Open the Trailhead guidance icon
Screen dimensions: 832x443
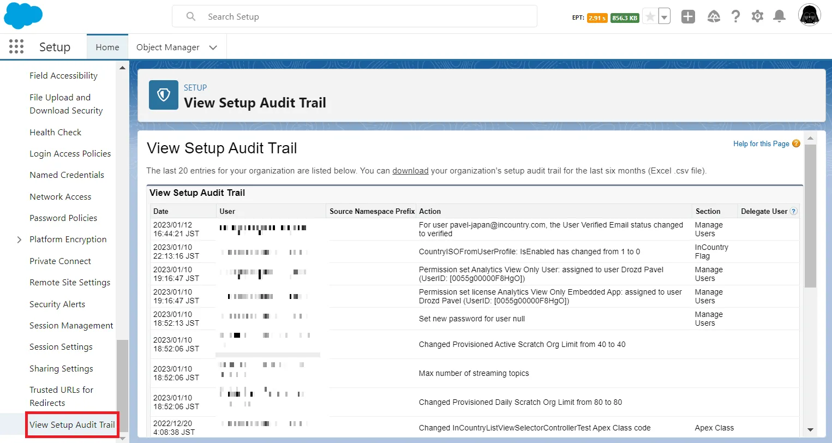[x=714, y=17]
